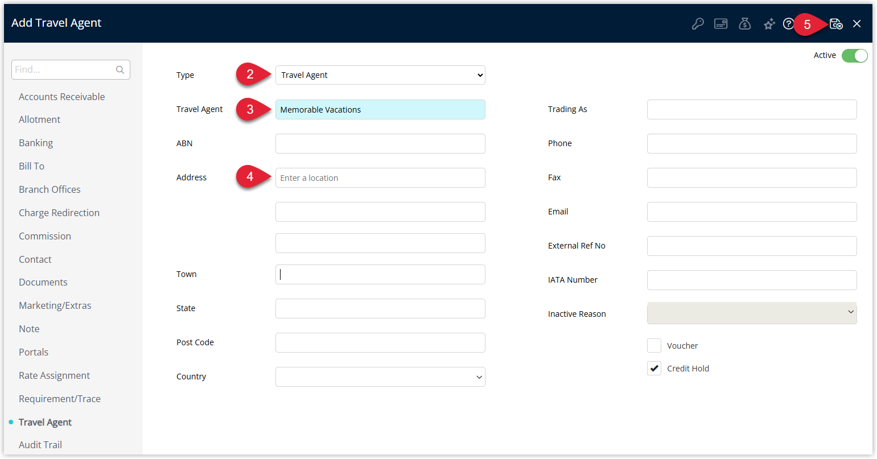Click the third address line field

pyautogui.click(x=380, y=243)
